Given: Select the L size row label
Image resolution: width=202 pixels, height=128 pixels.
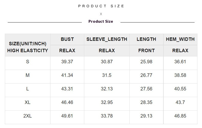Looking at the screenshot, I should (28, 89).
